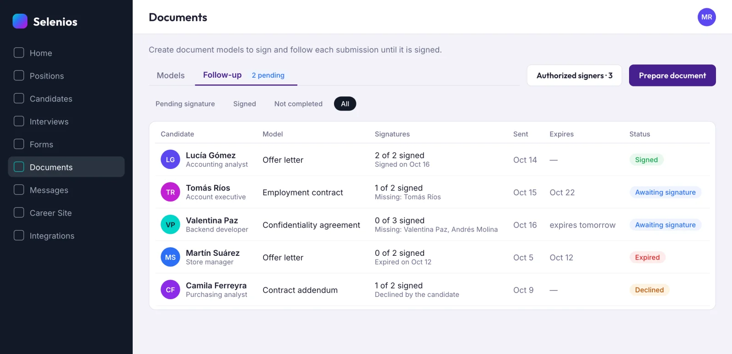Click the Signed status badge for Lucía Gómez
The image size is (732, 354).
point(646,160)
